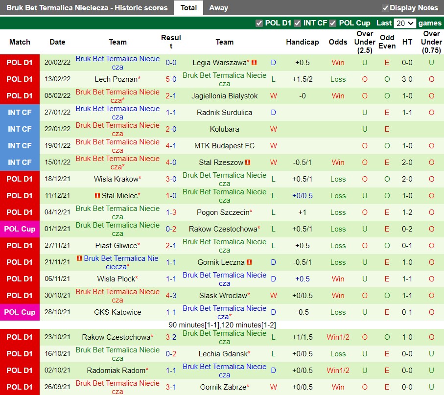Open MTK Budapest FC team link

[224, 146]
